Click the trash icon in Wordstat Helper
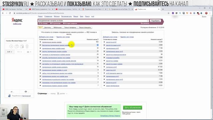 click(x=27, y=46)
